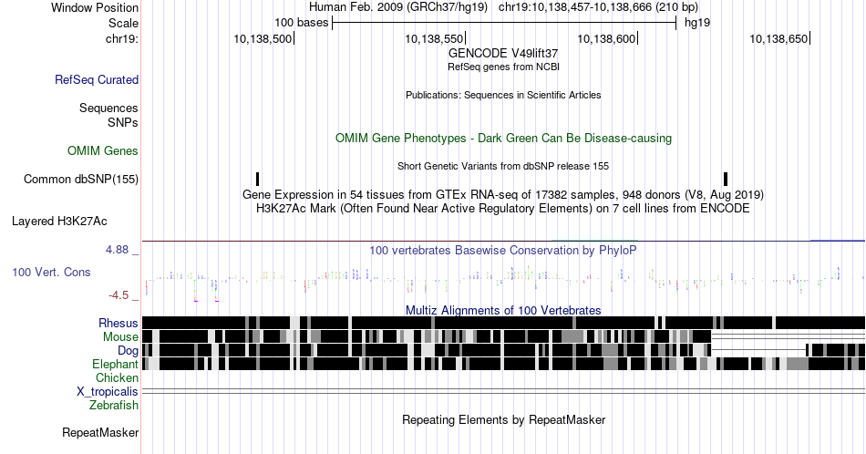Select the Mouse alignment row label
Viewport: 866px width, 454px height.
(x=120, y=337)
